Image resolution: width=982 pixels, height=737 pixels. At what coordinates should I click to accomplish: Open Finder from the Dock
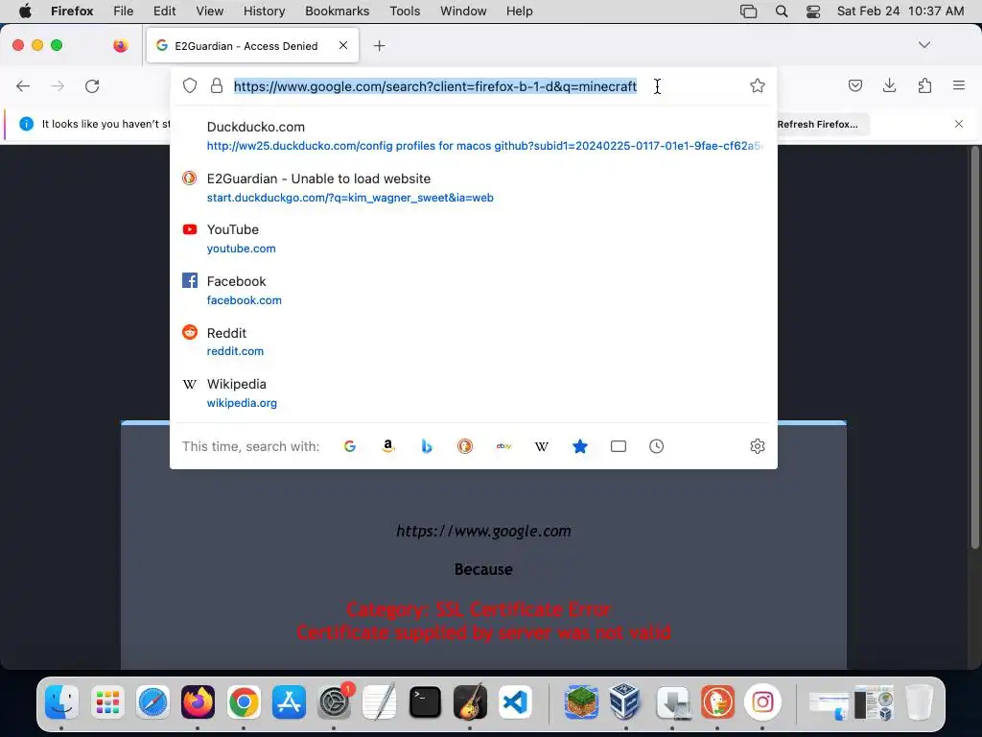[x=61, y=701]
